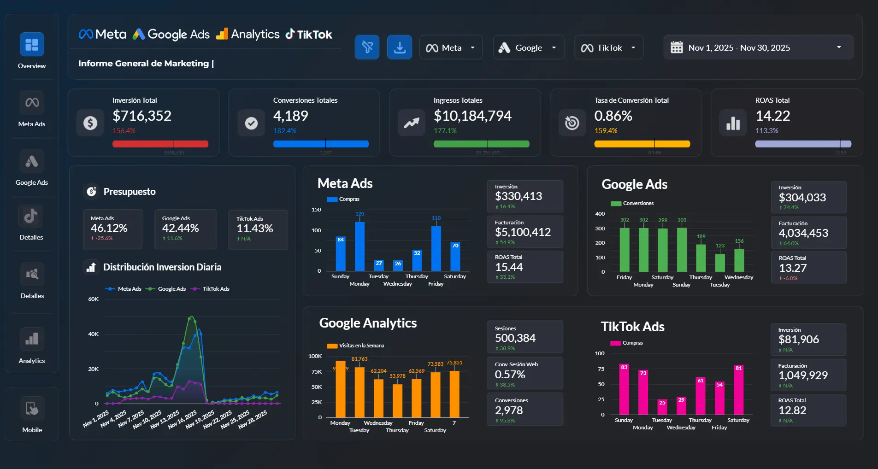Click the download report icon button
The image size is (878, 469).
400,47
